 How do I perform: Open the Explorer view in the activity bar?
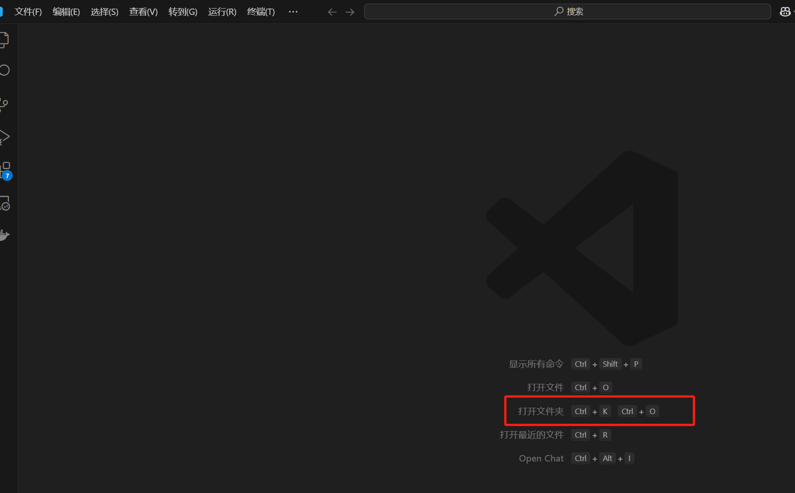click(x=4, y=40)
